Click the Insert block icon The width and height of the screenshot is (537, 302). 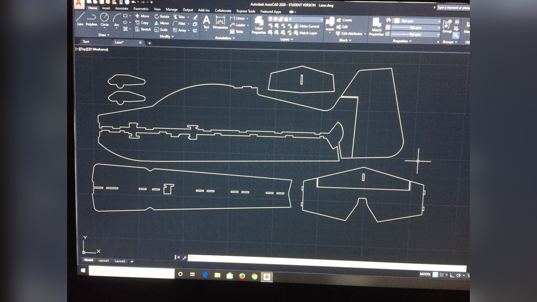(330, 24)
